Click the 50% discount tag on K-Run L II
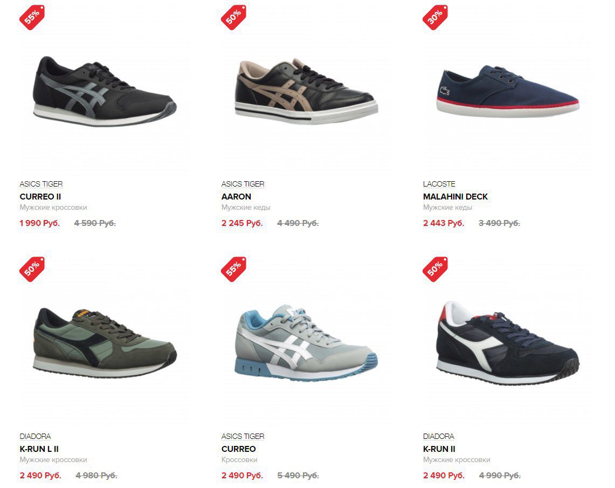 (x=32, y=269)
